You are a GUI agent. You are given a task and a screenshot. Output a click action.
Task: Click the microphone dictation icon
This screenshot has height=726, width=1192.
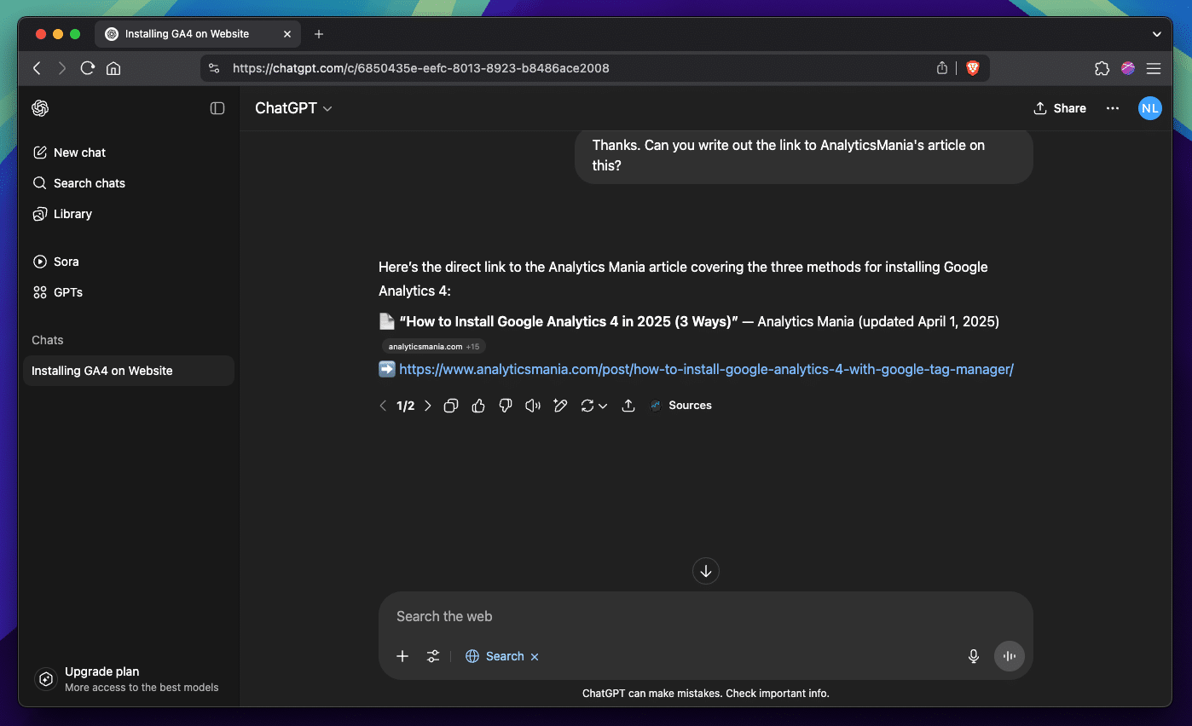pyautogui.click(x=974, y=656)
